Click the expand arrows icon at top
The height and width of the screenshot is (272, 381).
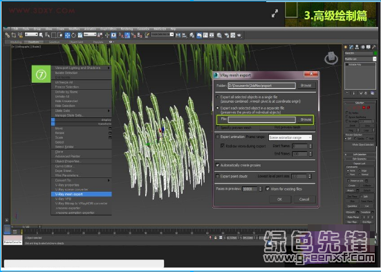click(x=275, y=13)
